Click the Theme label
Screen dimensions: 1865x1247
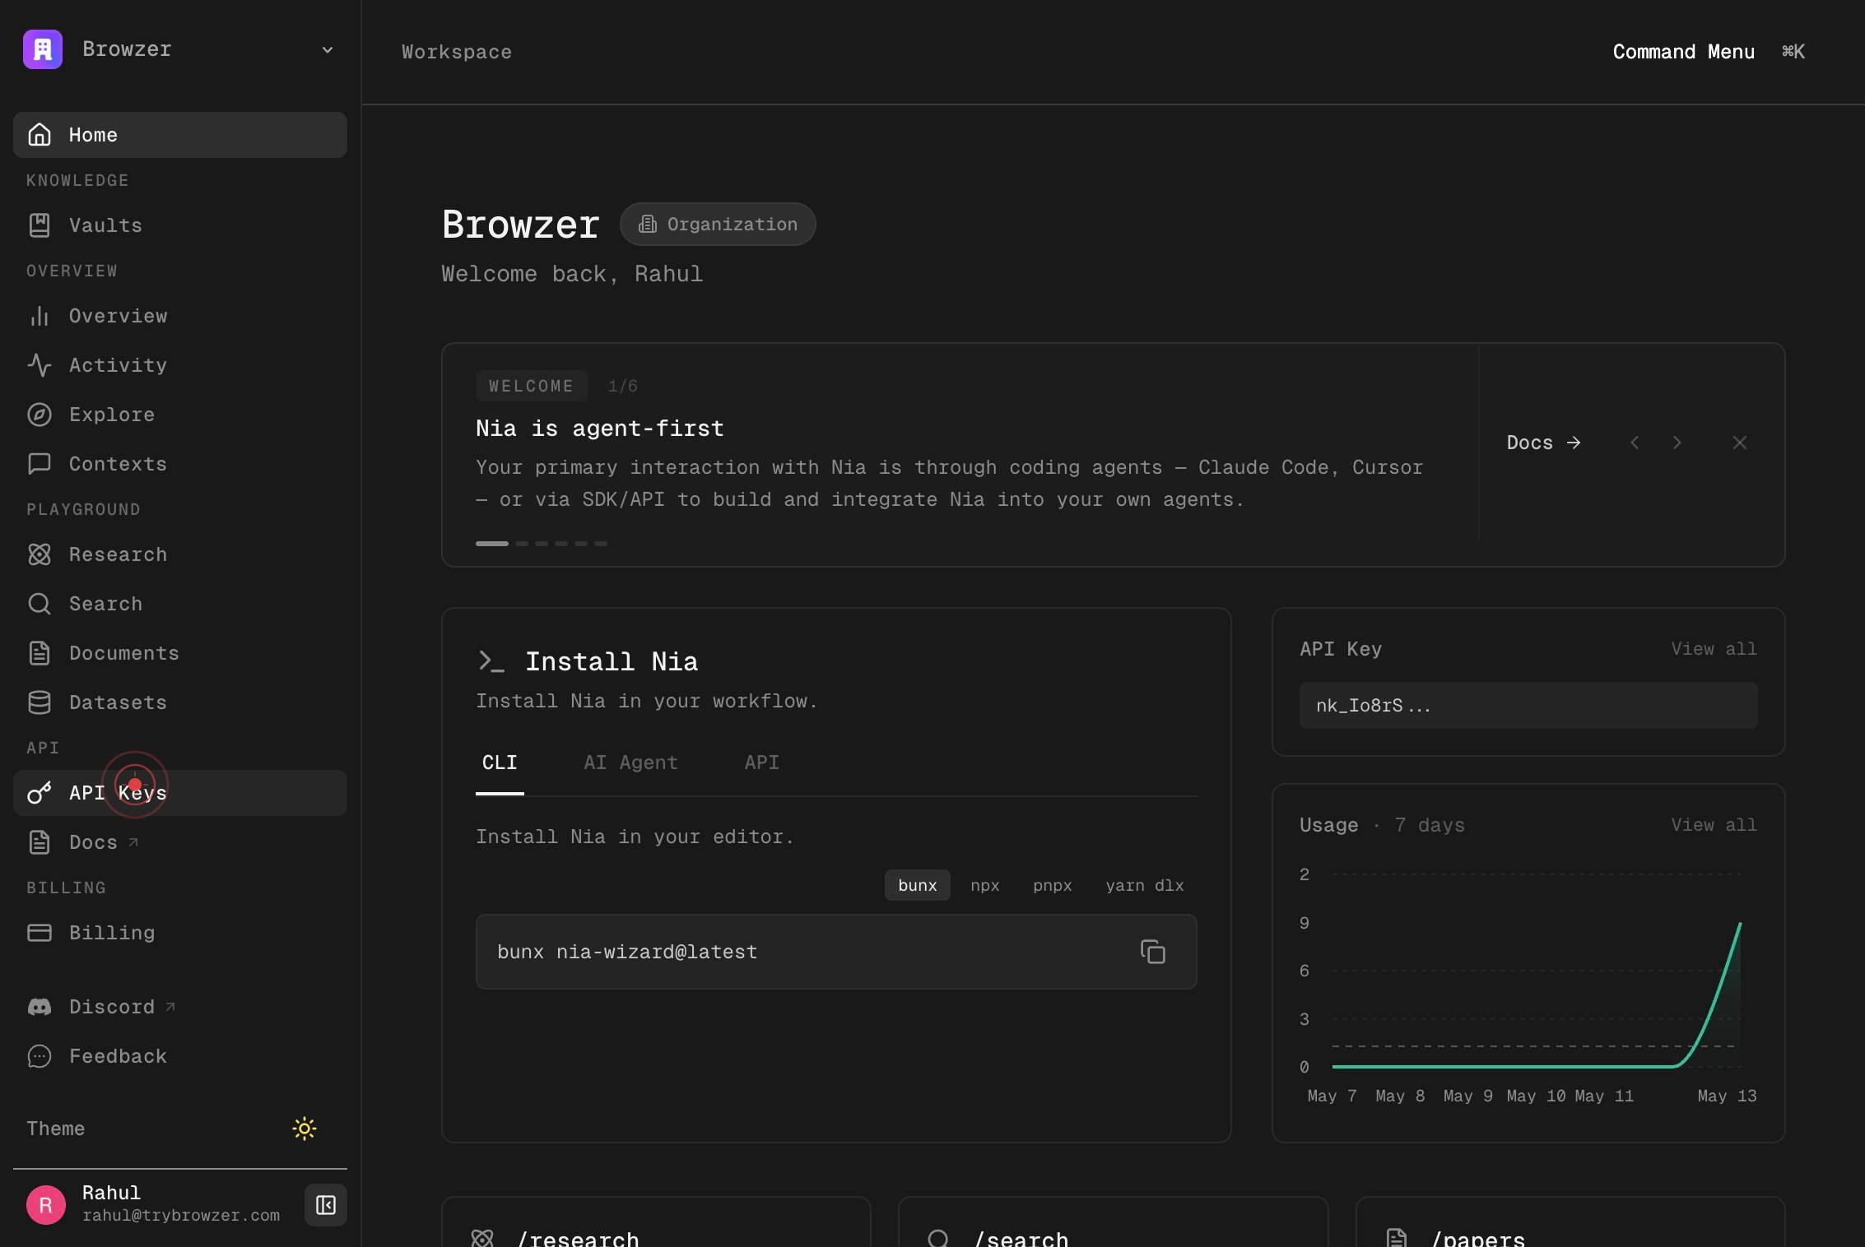coord(56,1129)
